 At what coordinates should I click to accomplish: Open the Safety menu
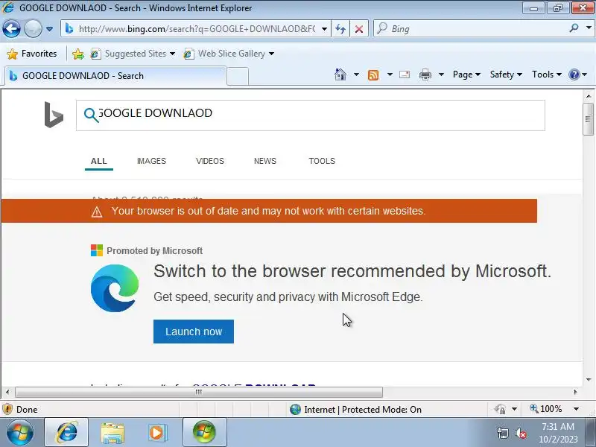pyautogui.click(x=506, y=74)
